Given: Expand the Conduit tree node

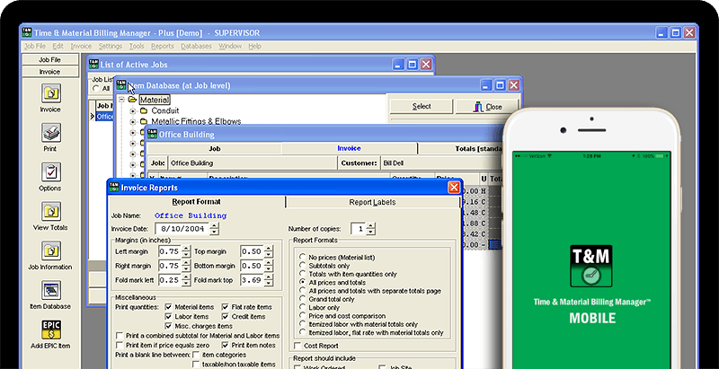Looking at the screenshot, I should coord(132,110).
